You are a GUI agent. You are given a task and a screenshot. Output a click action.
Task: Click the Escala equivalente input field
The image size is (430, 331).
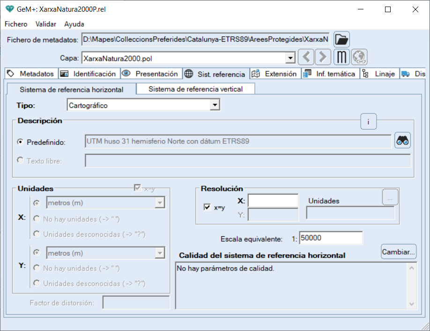point(331,238)
